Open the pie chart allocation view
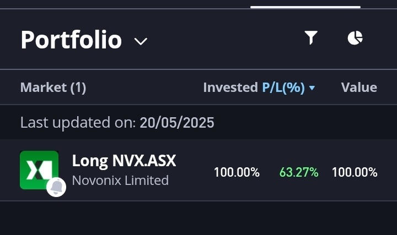The width and height of the screenshot is (397, 235). 355,38
